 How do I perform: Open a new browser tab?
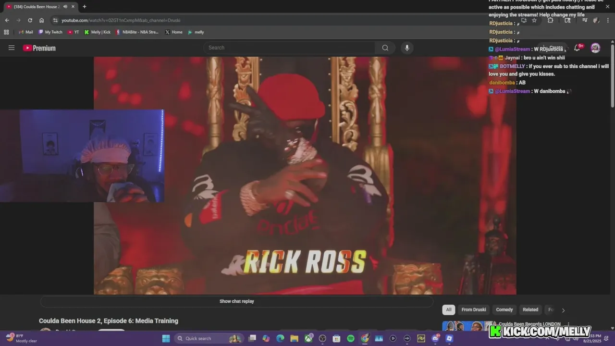[85, 7]
